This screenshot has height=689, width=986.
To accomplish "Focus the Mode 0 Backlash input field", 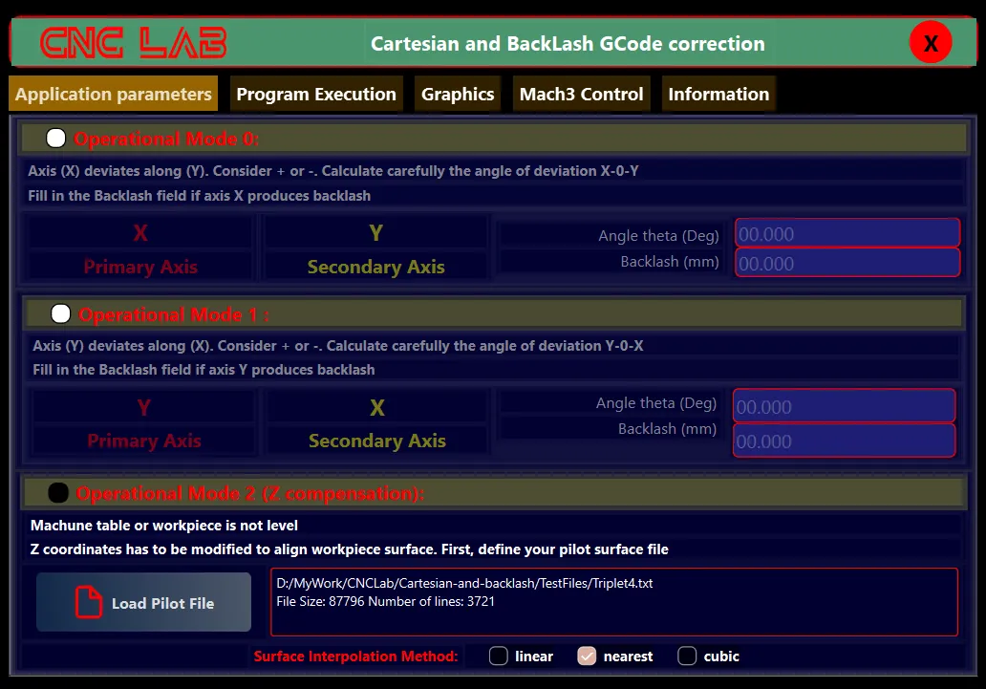I will (x=847, y=263).
